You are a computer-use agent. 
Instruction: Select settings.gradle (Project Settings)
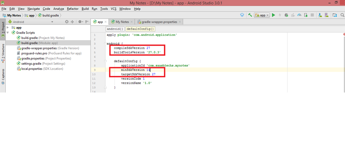[x=41, y=63]
